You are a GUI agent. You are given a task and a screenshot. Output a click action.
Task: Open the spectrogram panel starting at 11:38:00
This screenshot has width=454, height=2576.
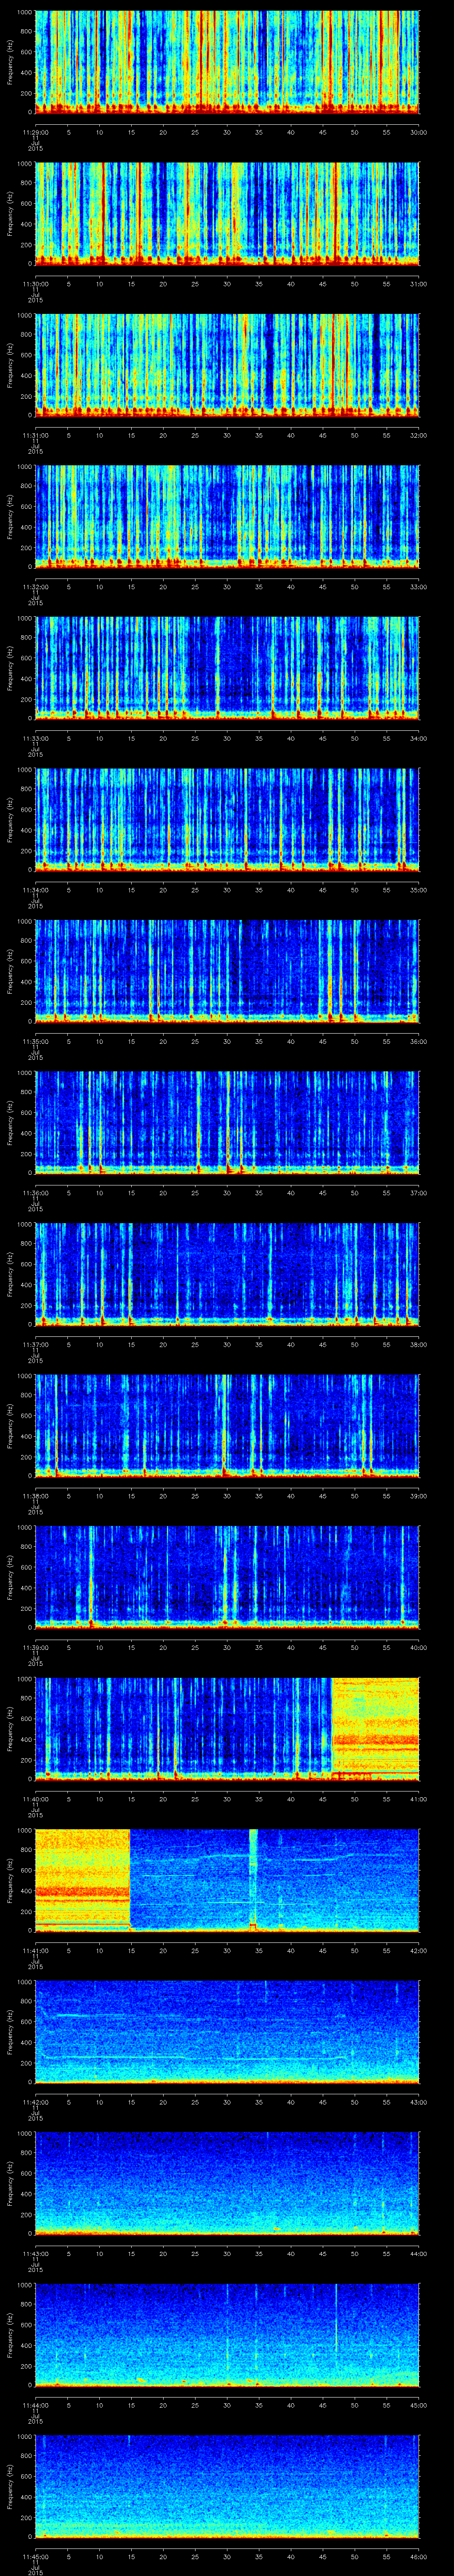tap(227, 1425)
